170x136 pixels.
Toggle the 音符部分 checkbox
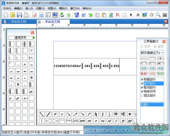pos(142,83)
